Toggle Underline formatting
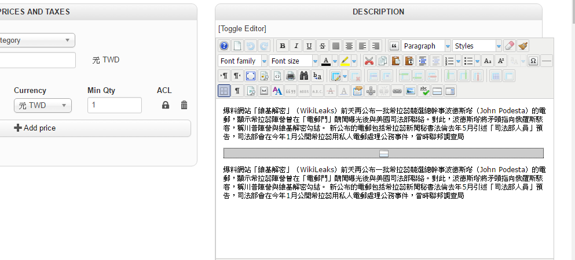575x260 pixels. pyautogui.click(x=309, y=46)
